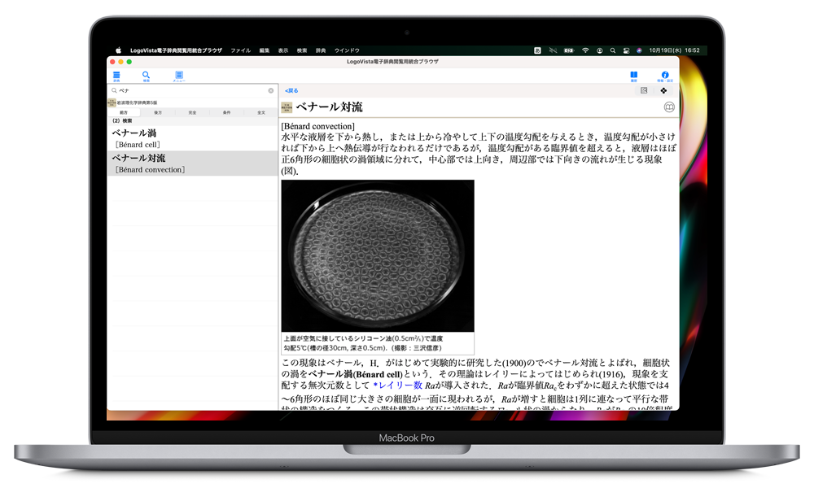Click the dictionary cover icon next to ベナール対流 heading

pos(287,107)
